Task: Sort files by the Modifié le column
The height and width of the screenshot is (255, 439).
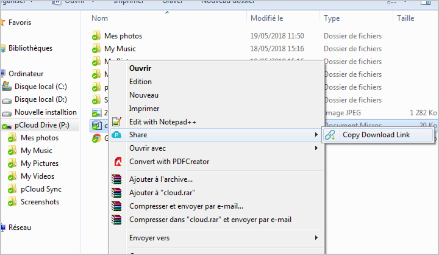Action: coord(266,18)
